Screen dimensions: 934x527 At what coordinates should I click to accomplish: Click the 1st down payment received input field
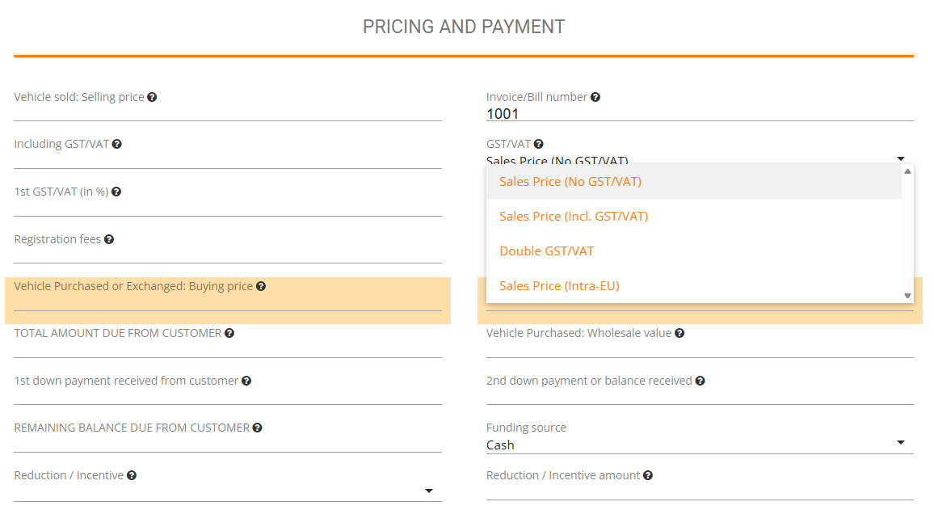(228, 397)
